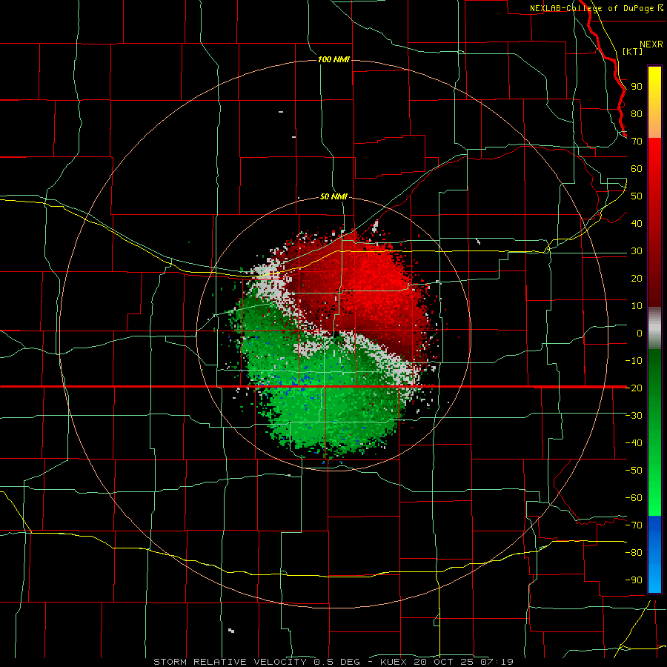The width and height of the screenshot is (667, 667).
Task: Click the "NEXR" label above the scale
Action: click(x=651, y=44)
